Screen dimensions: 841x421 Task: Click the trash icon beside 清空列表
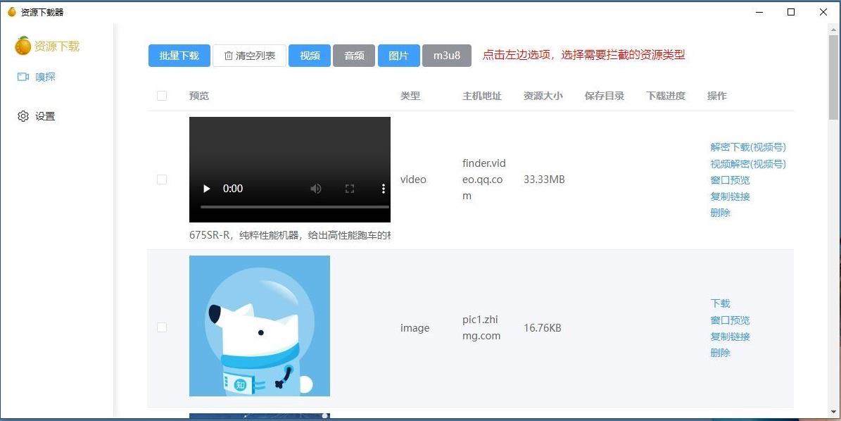coord(228,55)
